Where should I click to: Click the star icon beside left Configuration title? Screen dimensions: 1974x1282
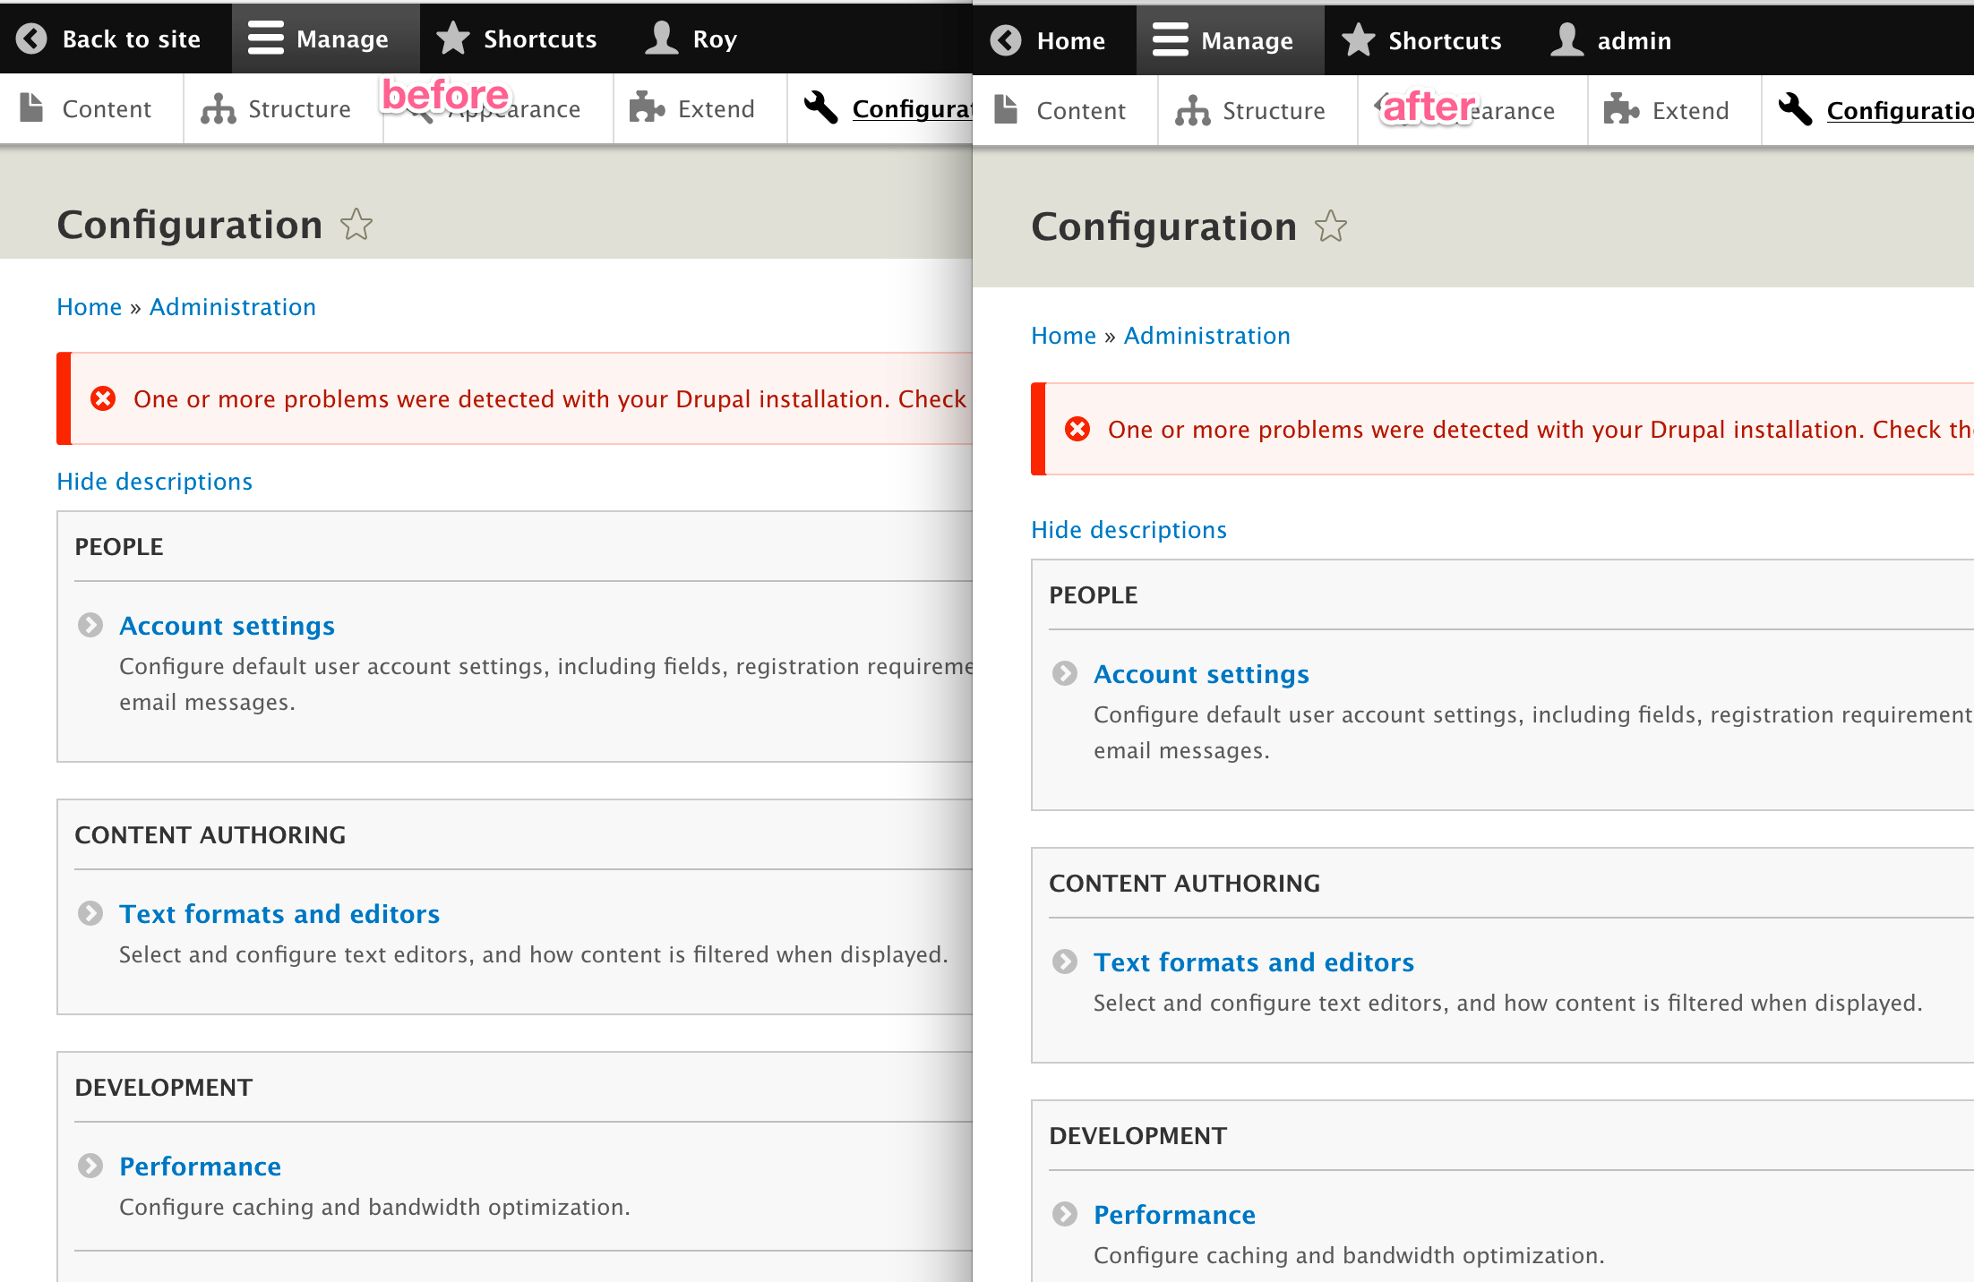click(x=356, y=225)
